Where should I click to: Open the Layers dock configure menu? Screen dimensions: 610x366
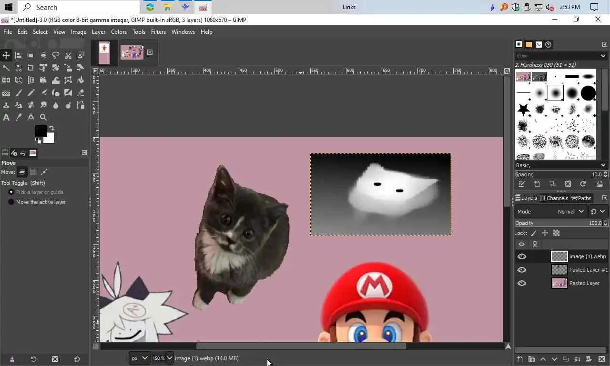(x=605, y=198)
